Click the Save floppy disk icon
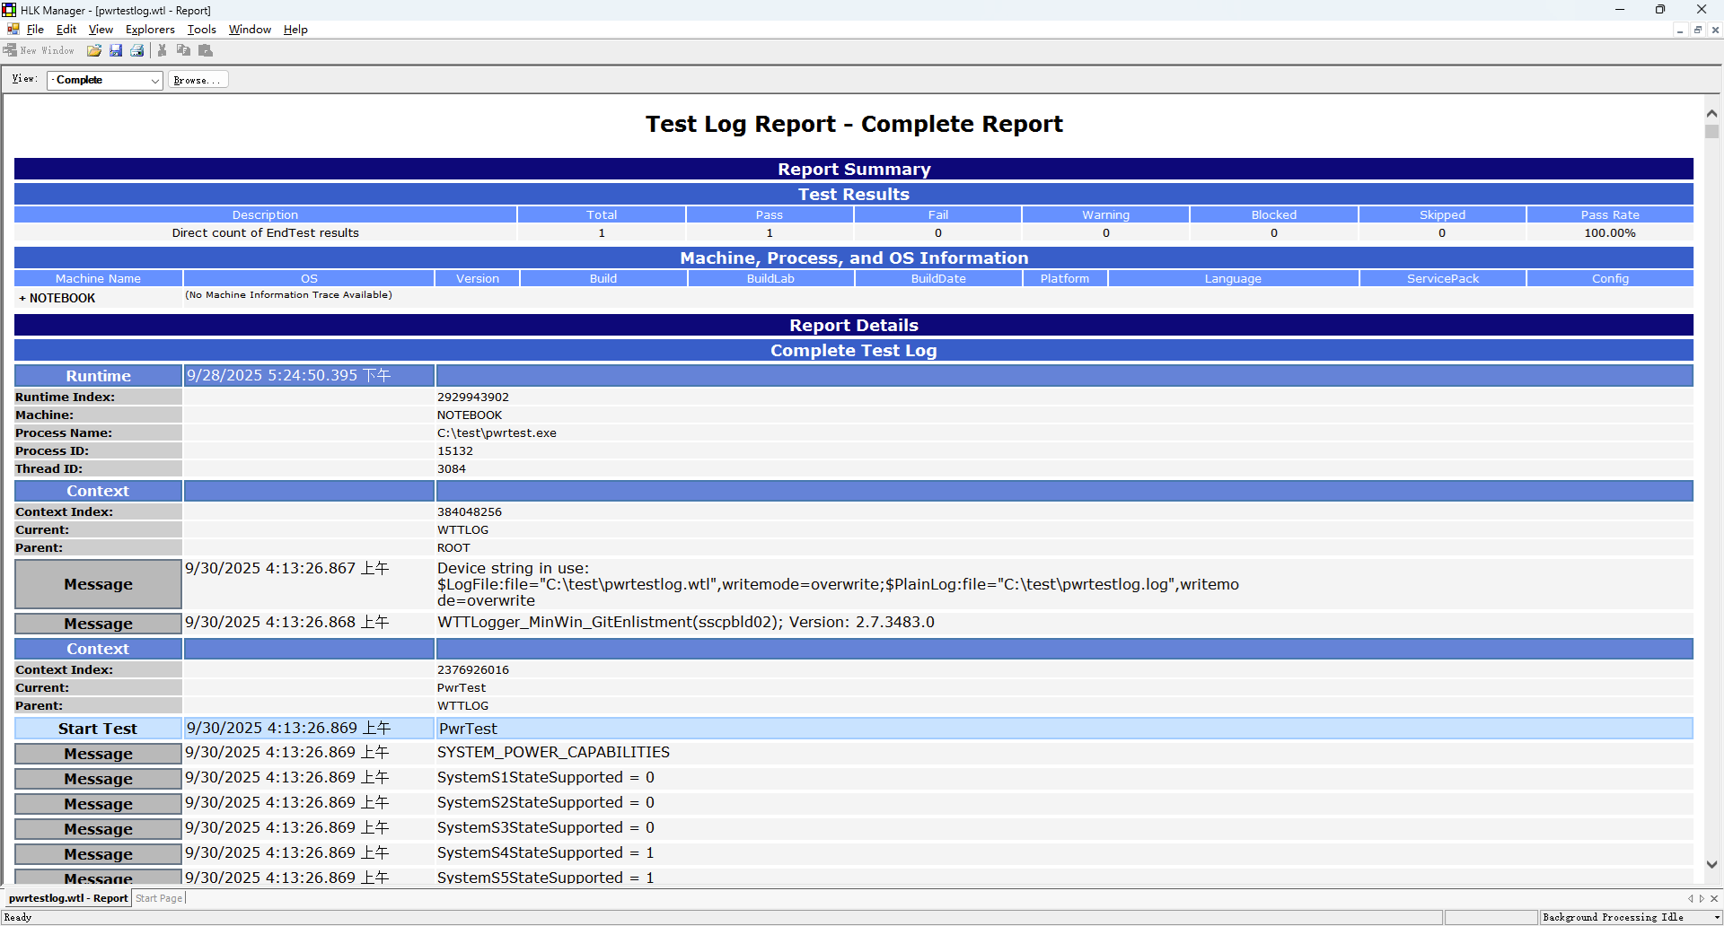Screen dimensions: 1724x926 116,51
